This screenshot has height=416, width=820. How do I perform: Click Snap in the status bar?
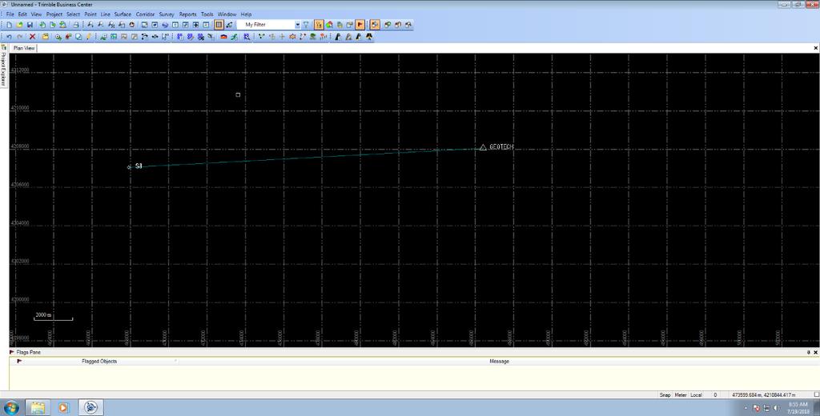click(x=665, y=395)
